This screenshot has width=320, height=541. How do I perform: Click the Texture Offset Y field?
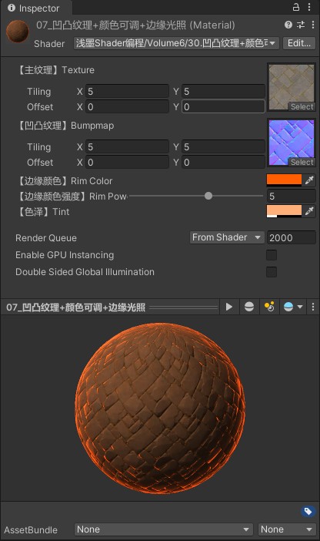click(x=223, y=106)
